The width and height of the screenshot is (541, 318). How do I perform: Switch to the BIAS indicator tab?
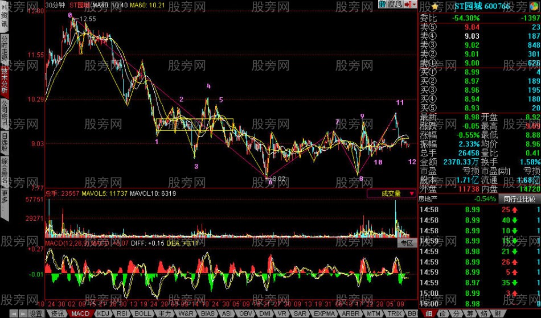(208, 314)
